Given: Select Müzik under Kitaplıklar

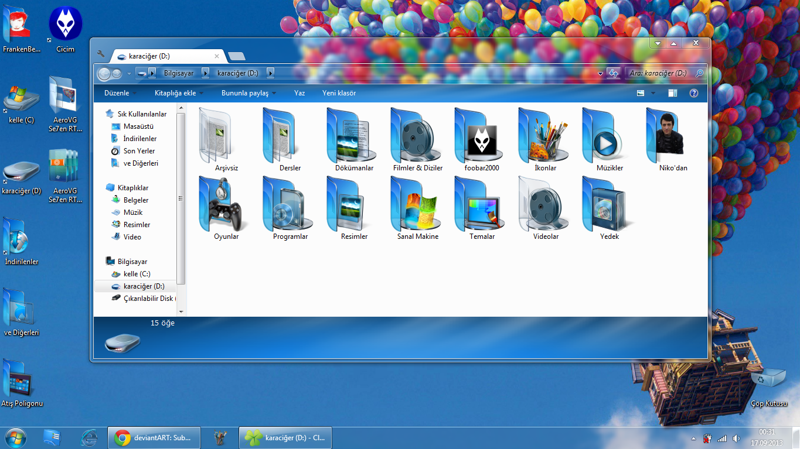Looking at the screenshot, I should click(x=133, y=212).
